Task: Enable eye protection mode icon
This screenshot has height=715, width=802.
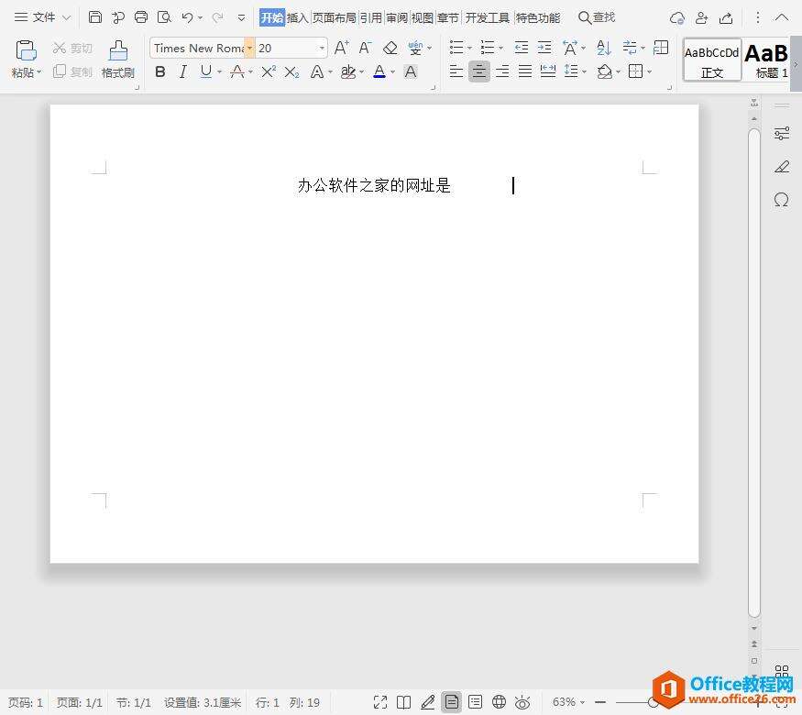Action: pyautogui.click(x=522, y=702)
